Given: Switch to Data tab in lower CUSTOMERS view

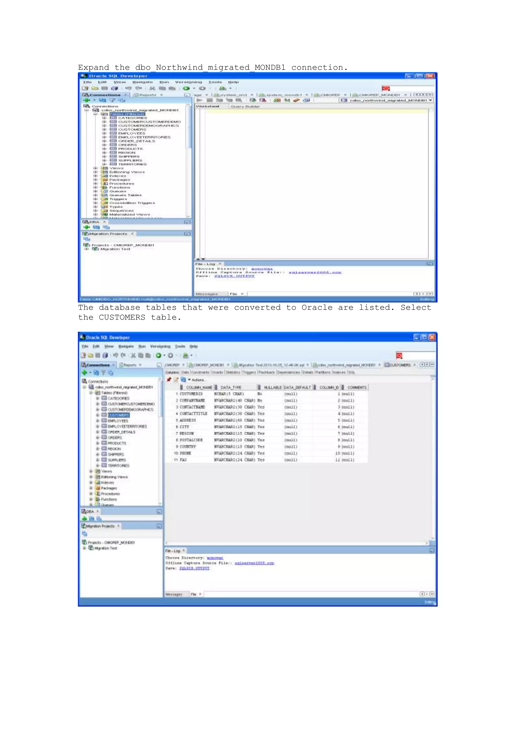Looking at the screenshot, I should coord(185,372).
